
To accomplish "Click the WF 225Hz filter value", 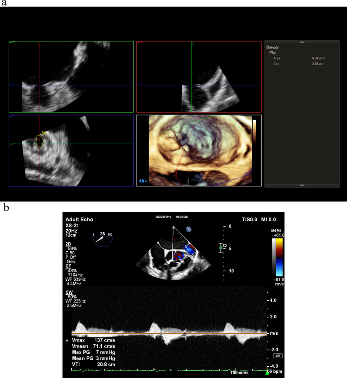I will click(x=76, y=301).
